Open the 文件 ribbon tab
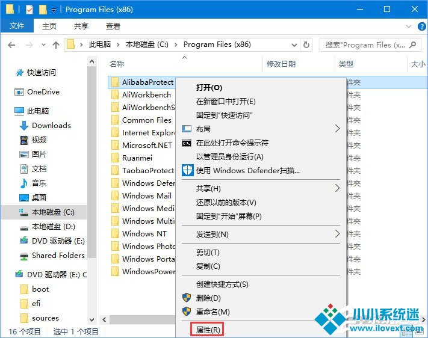Image resolution: width=428 pixels, height=338 pixels. click(17, 26)
